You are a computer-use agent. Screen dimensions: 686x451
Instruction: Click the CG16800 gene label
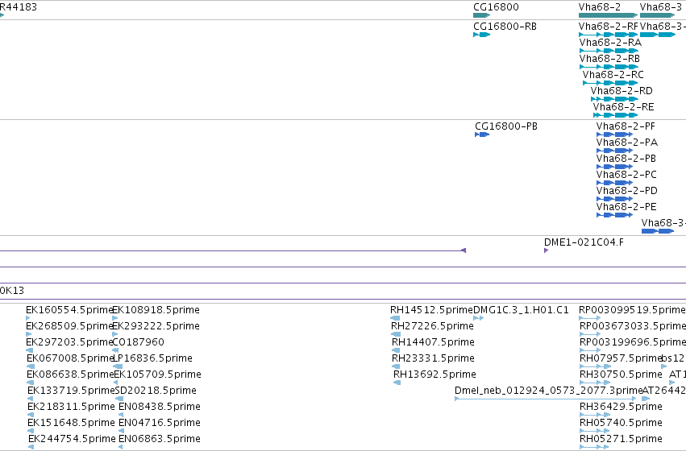(x=496, y=7)
